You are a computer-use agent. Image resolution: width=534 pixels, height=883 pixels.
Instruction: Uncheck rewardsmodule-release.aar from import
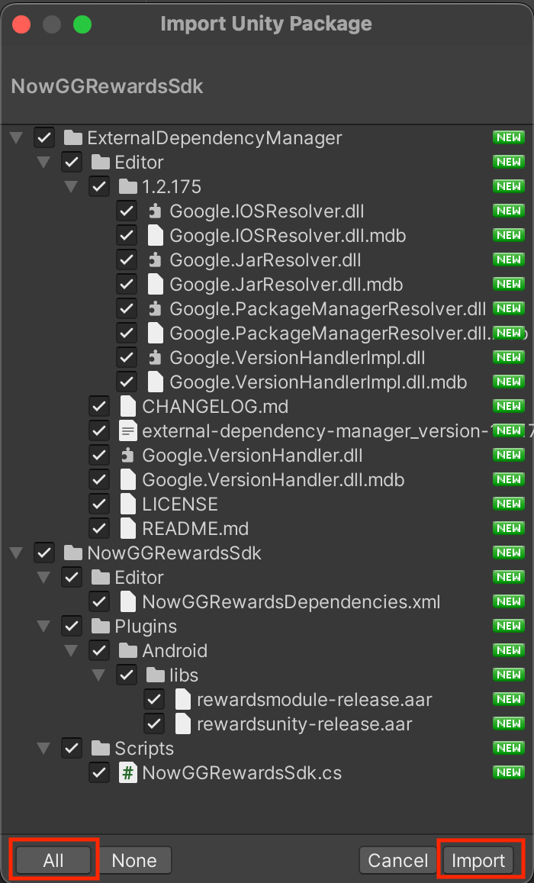point(154,698)
